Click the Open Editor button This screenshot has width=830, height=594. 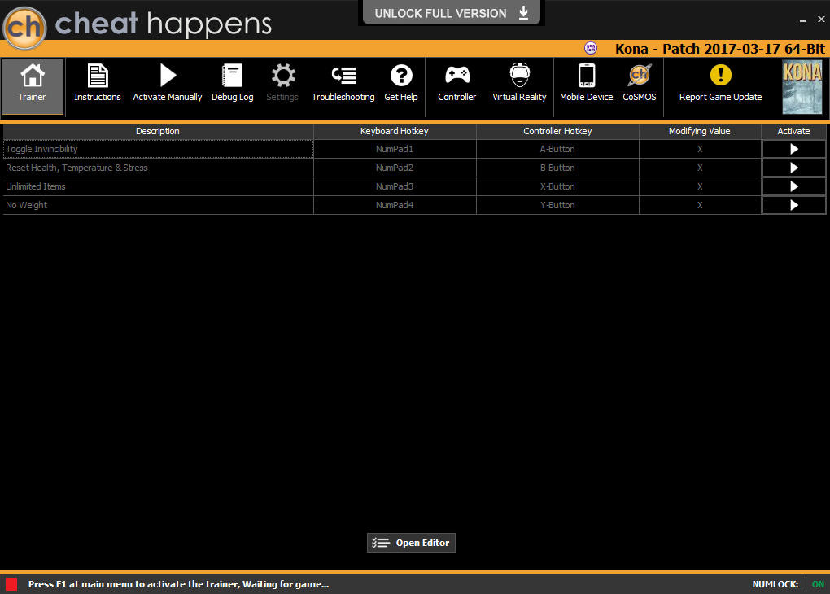pos(411,543)
